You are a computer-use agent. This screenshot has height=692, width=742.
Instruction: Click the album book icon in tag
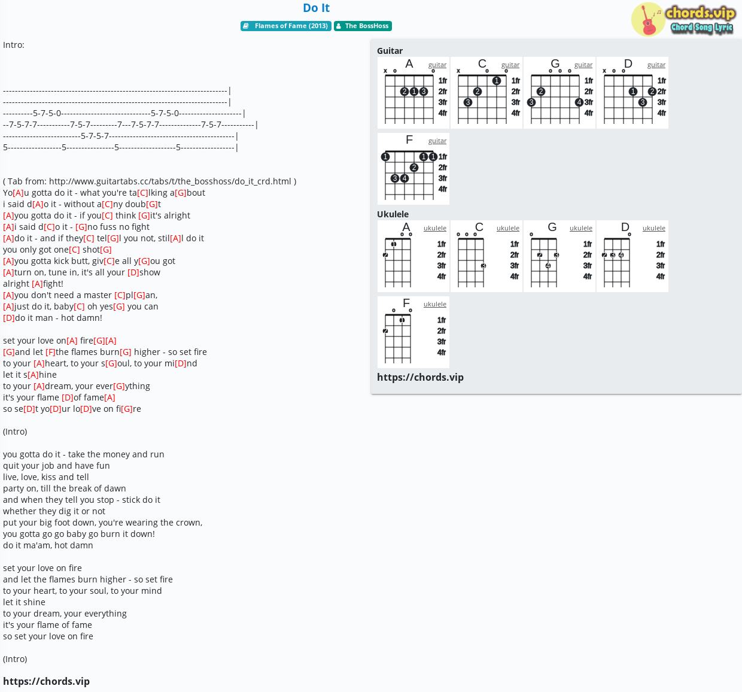pos(246,26)
